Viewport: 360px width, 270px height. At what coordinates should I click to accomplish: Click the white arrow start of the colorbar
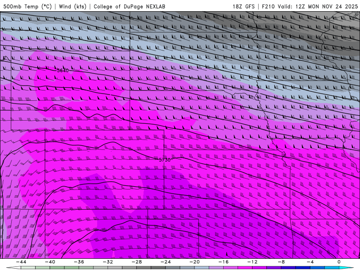(x=13, y=268)
